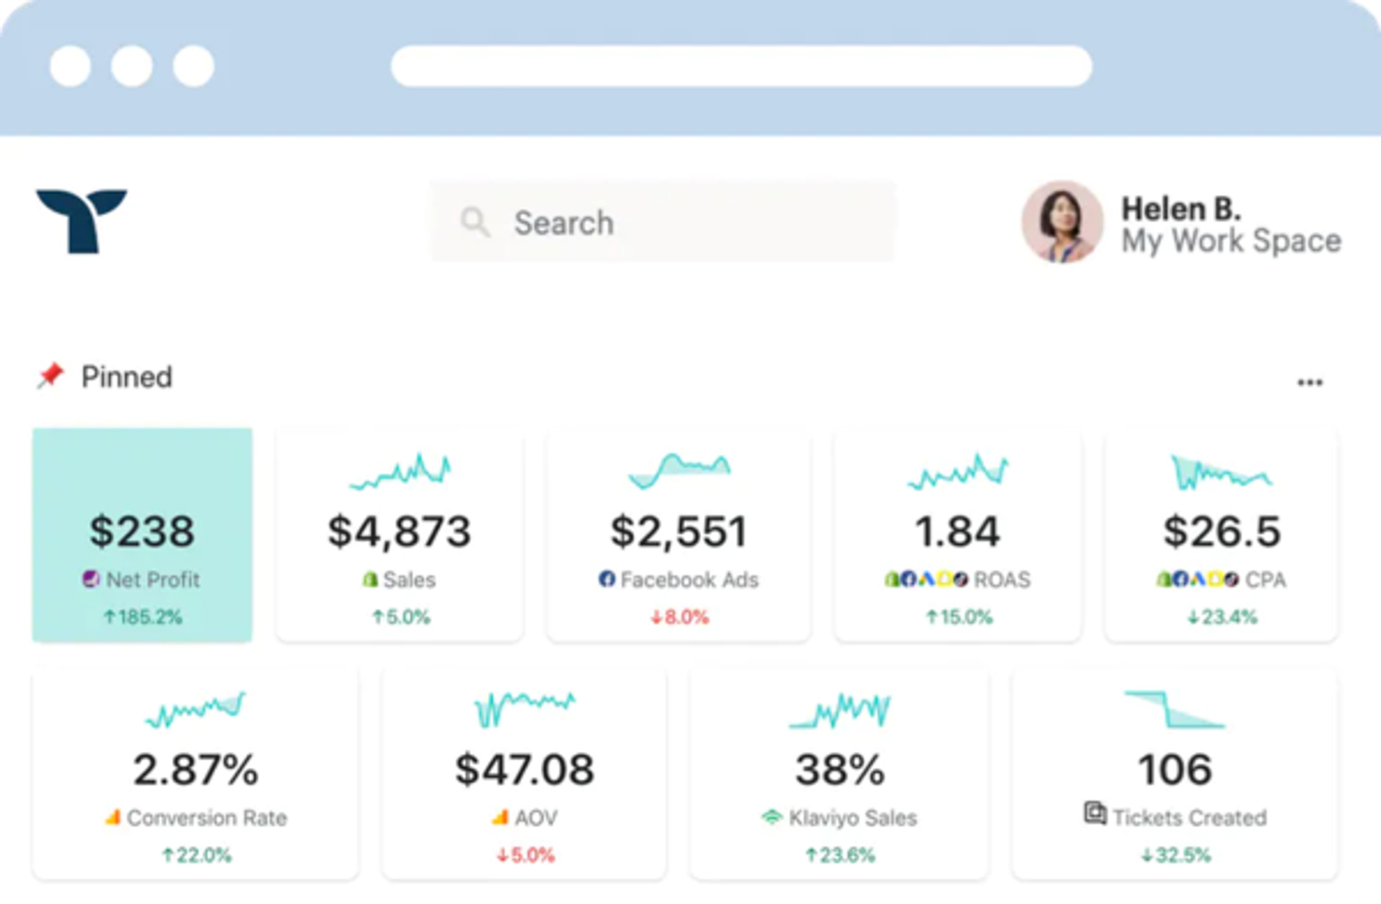Click the Sales 5.0% increase indicator
Screen dimensions: 1381x904
pos(401,617)
